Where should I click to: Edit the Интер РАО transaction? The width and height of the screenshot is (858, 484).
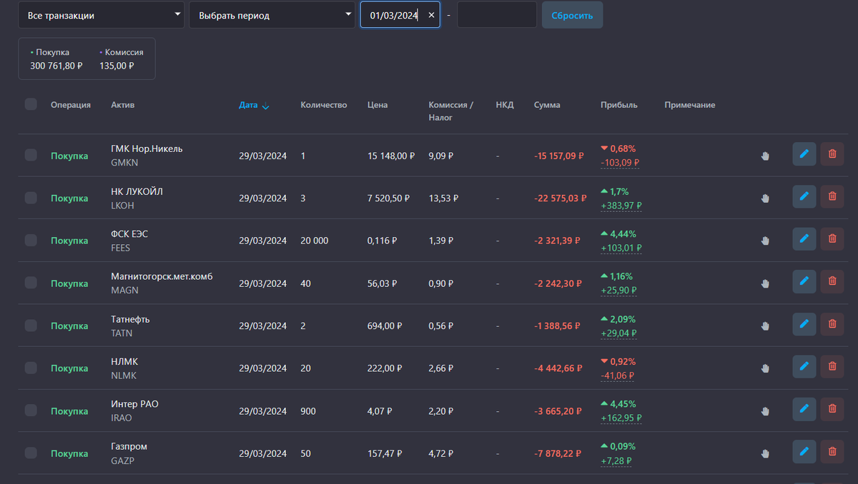point(804,409)
